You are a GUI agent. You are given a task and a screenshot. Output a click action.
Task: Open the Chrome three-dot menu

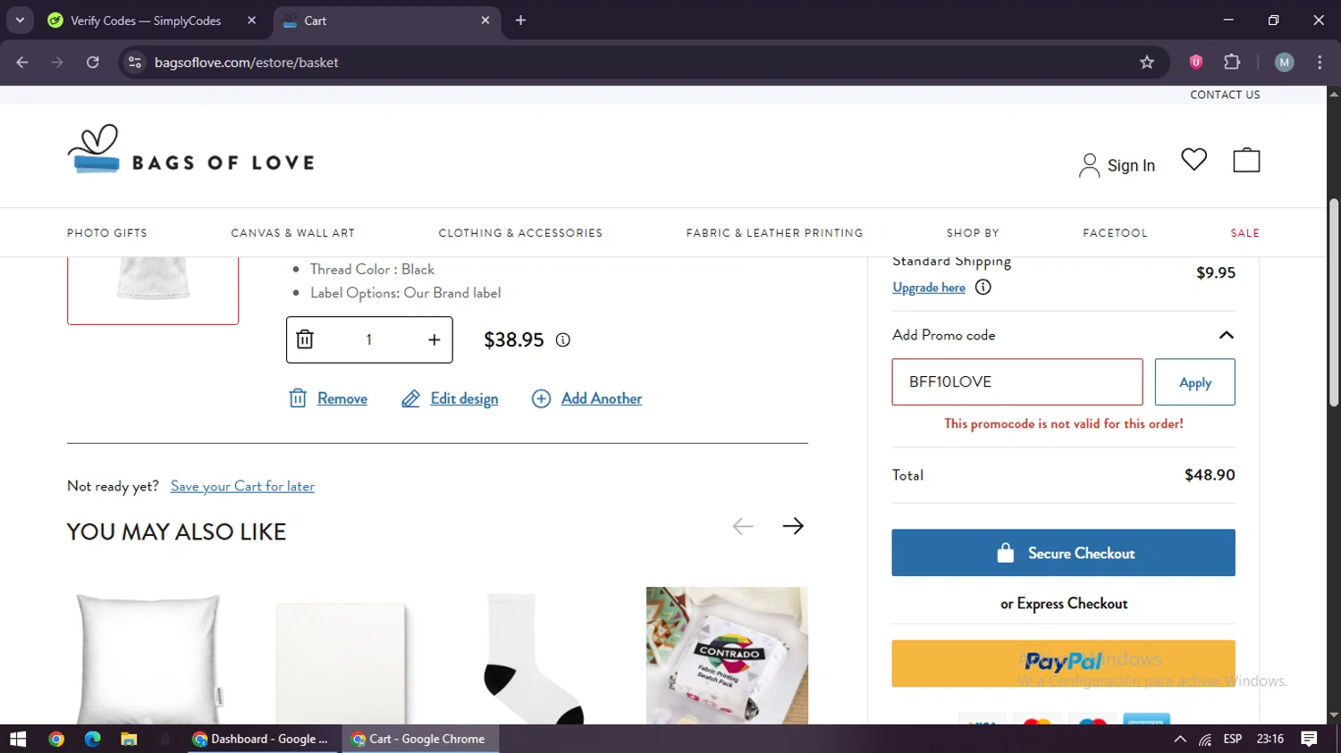[1320, 63]
